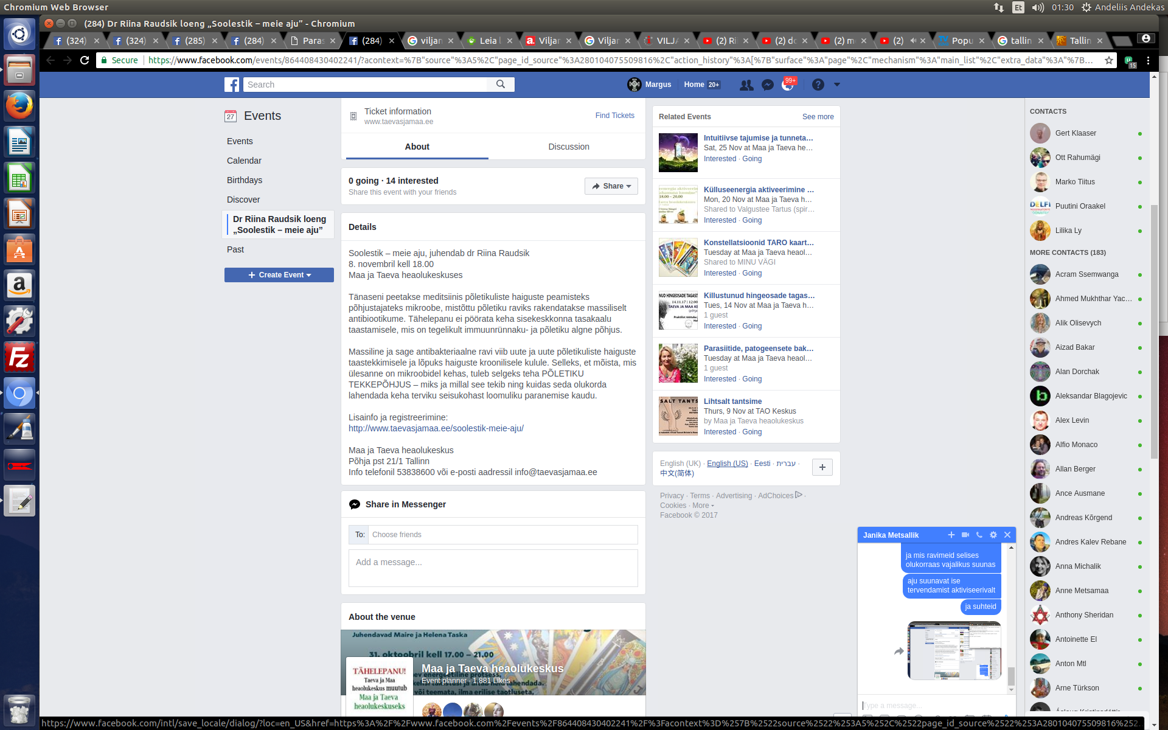The height and width of the screenshot is (730, 1168).
Task: Open the Messenger icon in top bar
Action: point(768,85)
